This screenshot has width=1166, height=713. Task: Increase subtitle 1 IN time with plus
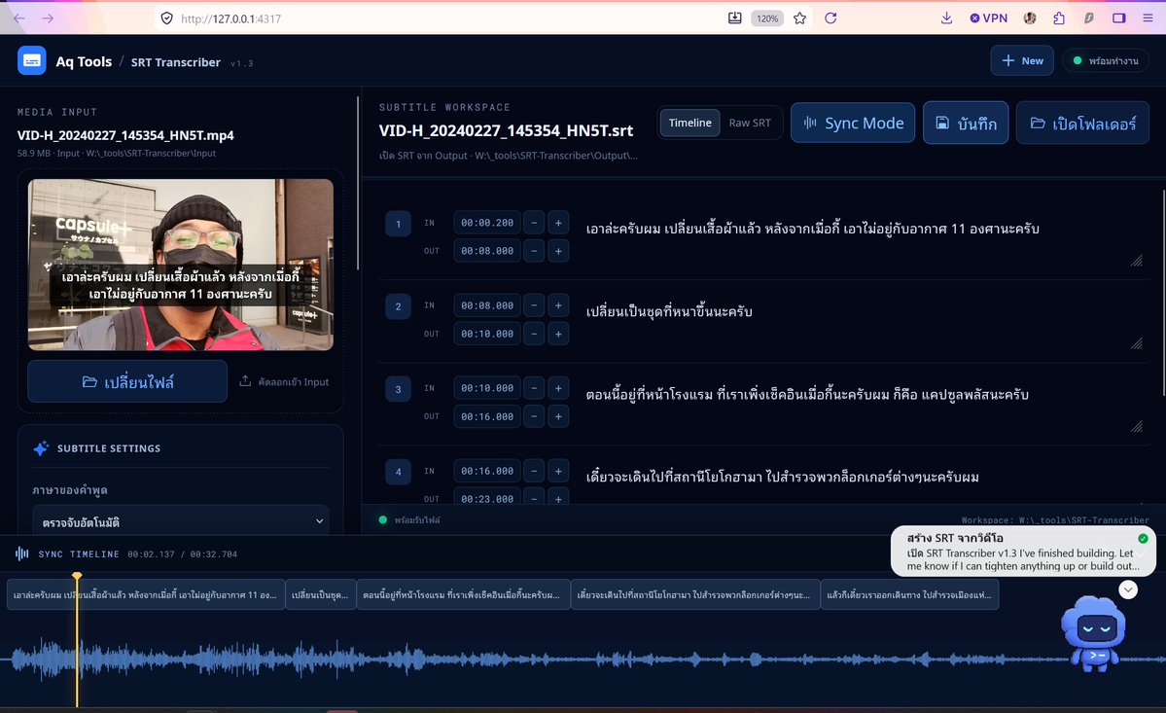pos(558,223)
